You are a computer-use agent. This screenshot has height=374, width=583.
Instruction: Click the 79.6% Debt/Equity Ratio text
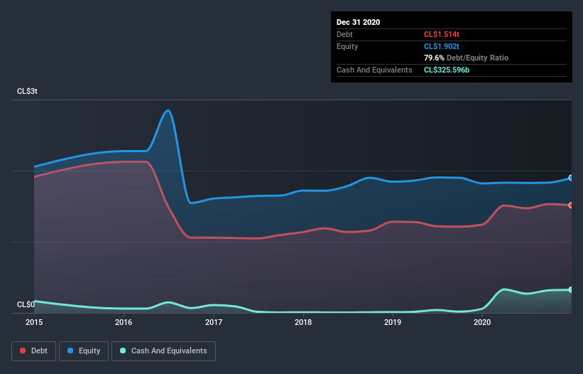(466, 58)
